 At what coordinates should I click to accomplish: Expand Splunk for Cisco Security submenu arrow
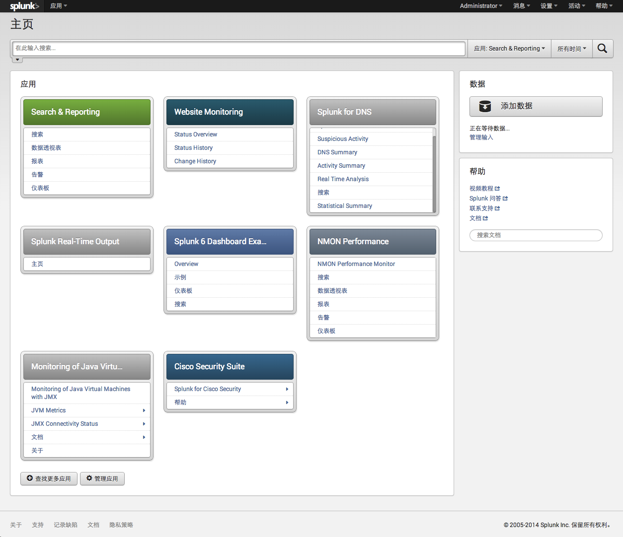point(287,389)
